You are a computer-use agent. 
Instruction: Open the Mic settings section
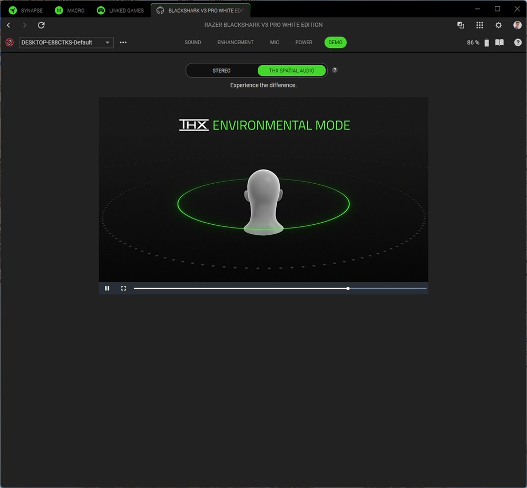(275, 43)
